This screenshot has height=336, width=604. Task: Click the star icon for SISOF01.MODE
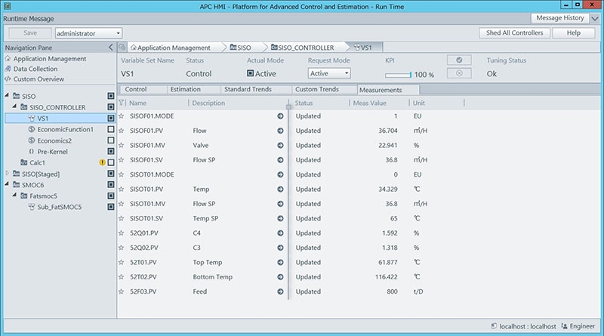click(122, 116)
